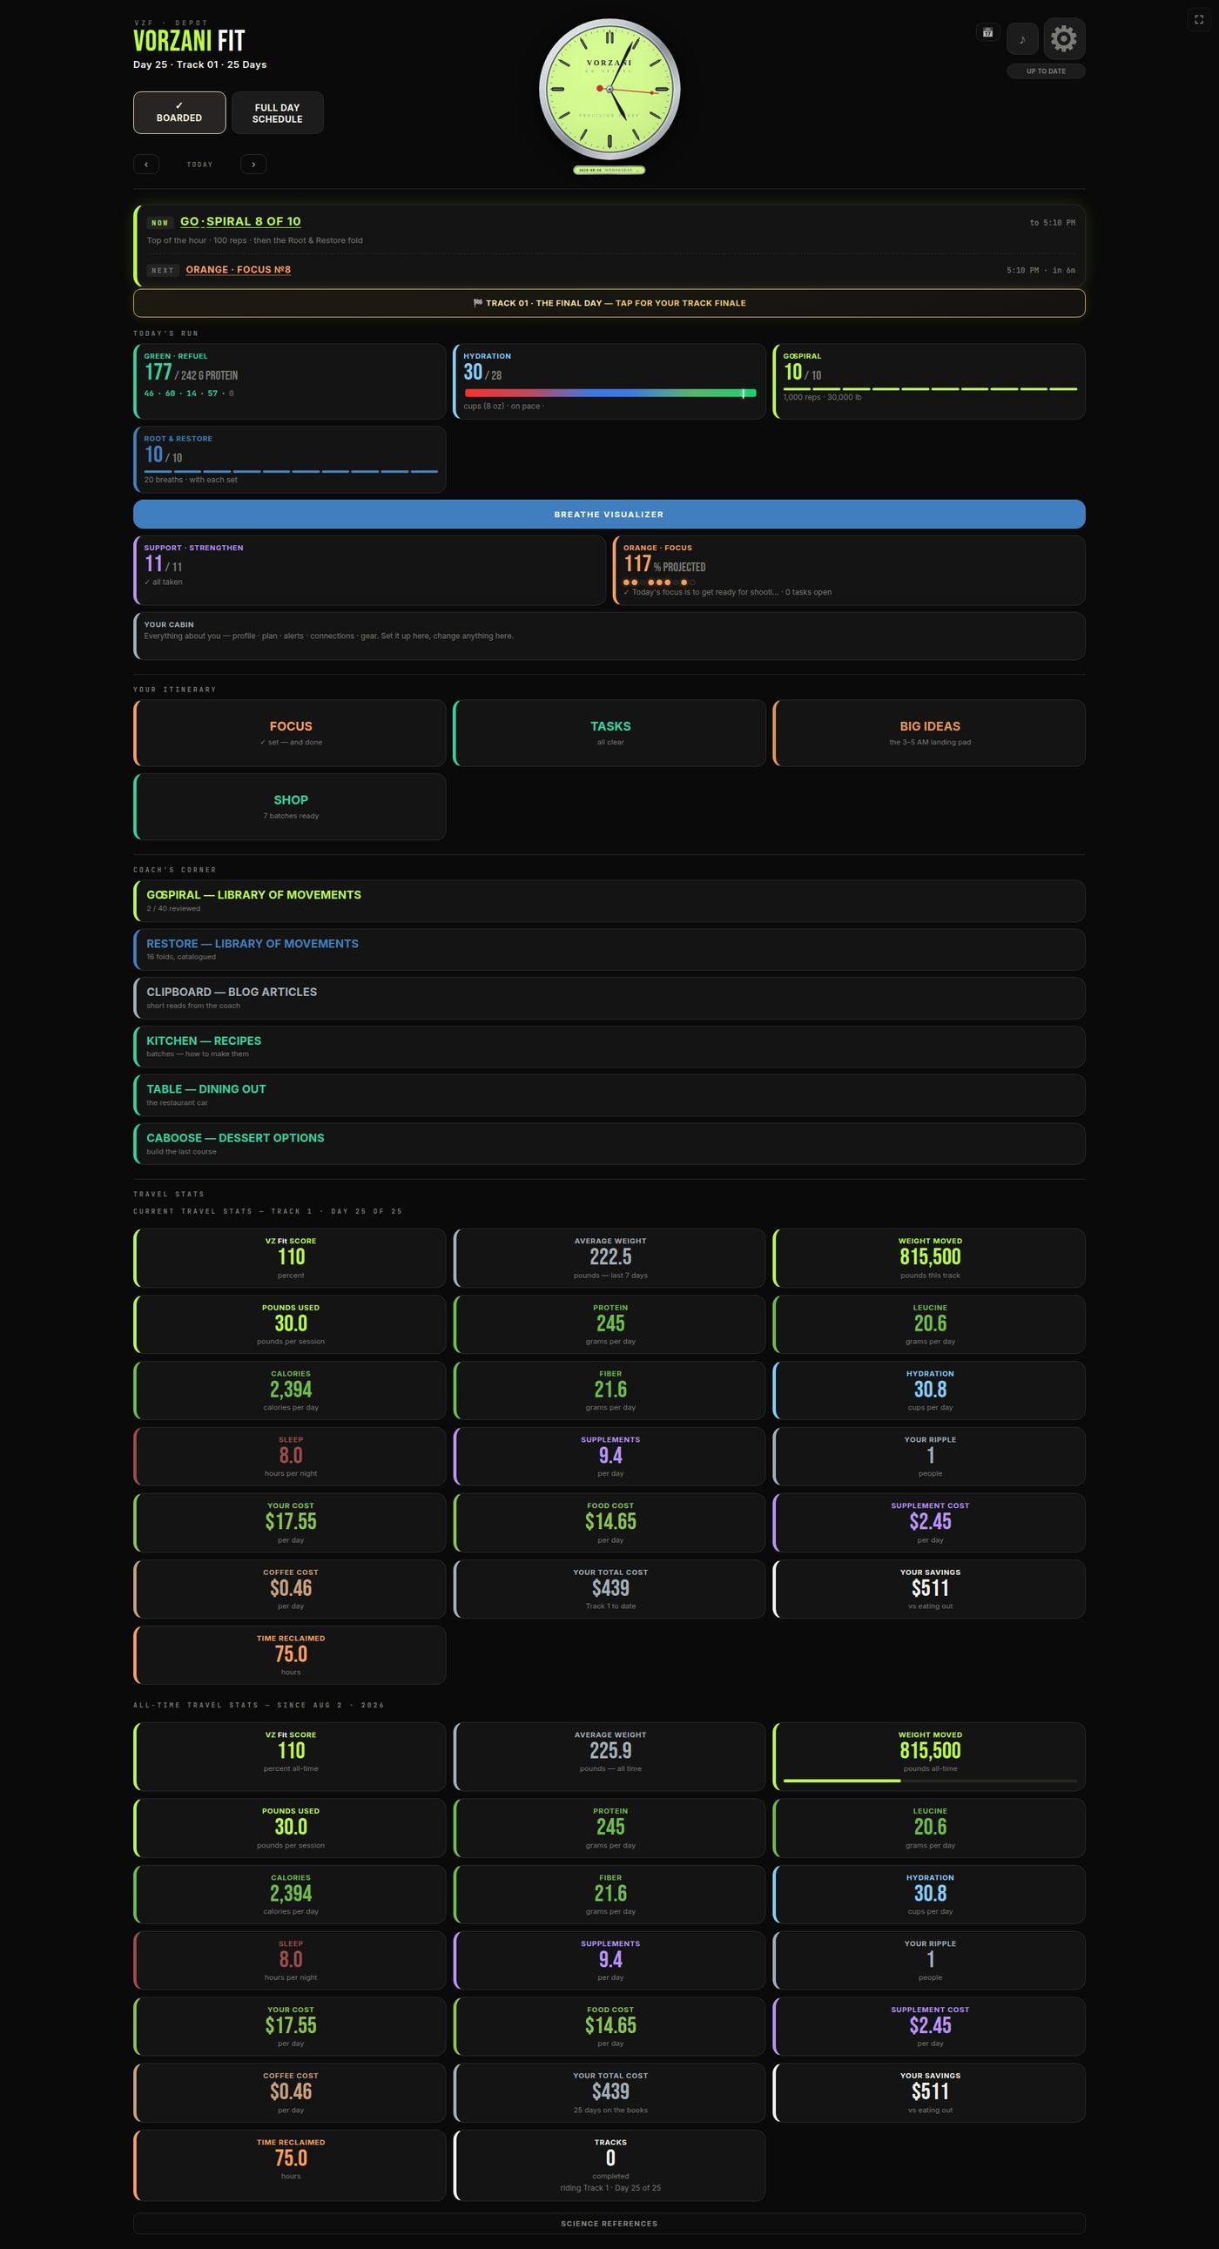Open the GO · SPIRAL 8 OF 10 link
Screen dimensions: 1219x2249
click(240, 222)
